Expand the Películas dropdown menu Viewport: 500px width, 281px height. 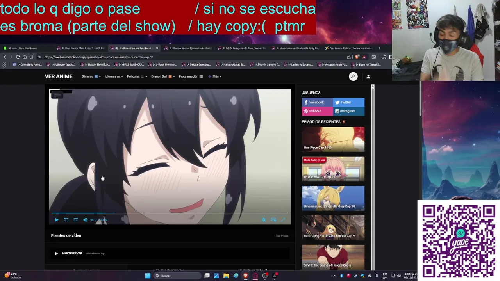pyautogui.click(x=137, y=76)
